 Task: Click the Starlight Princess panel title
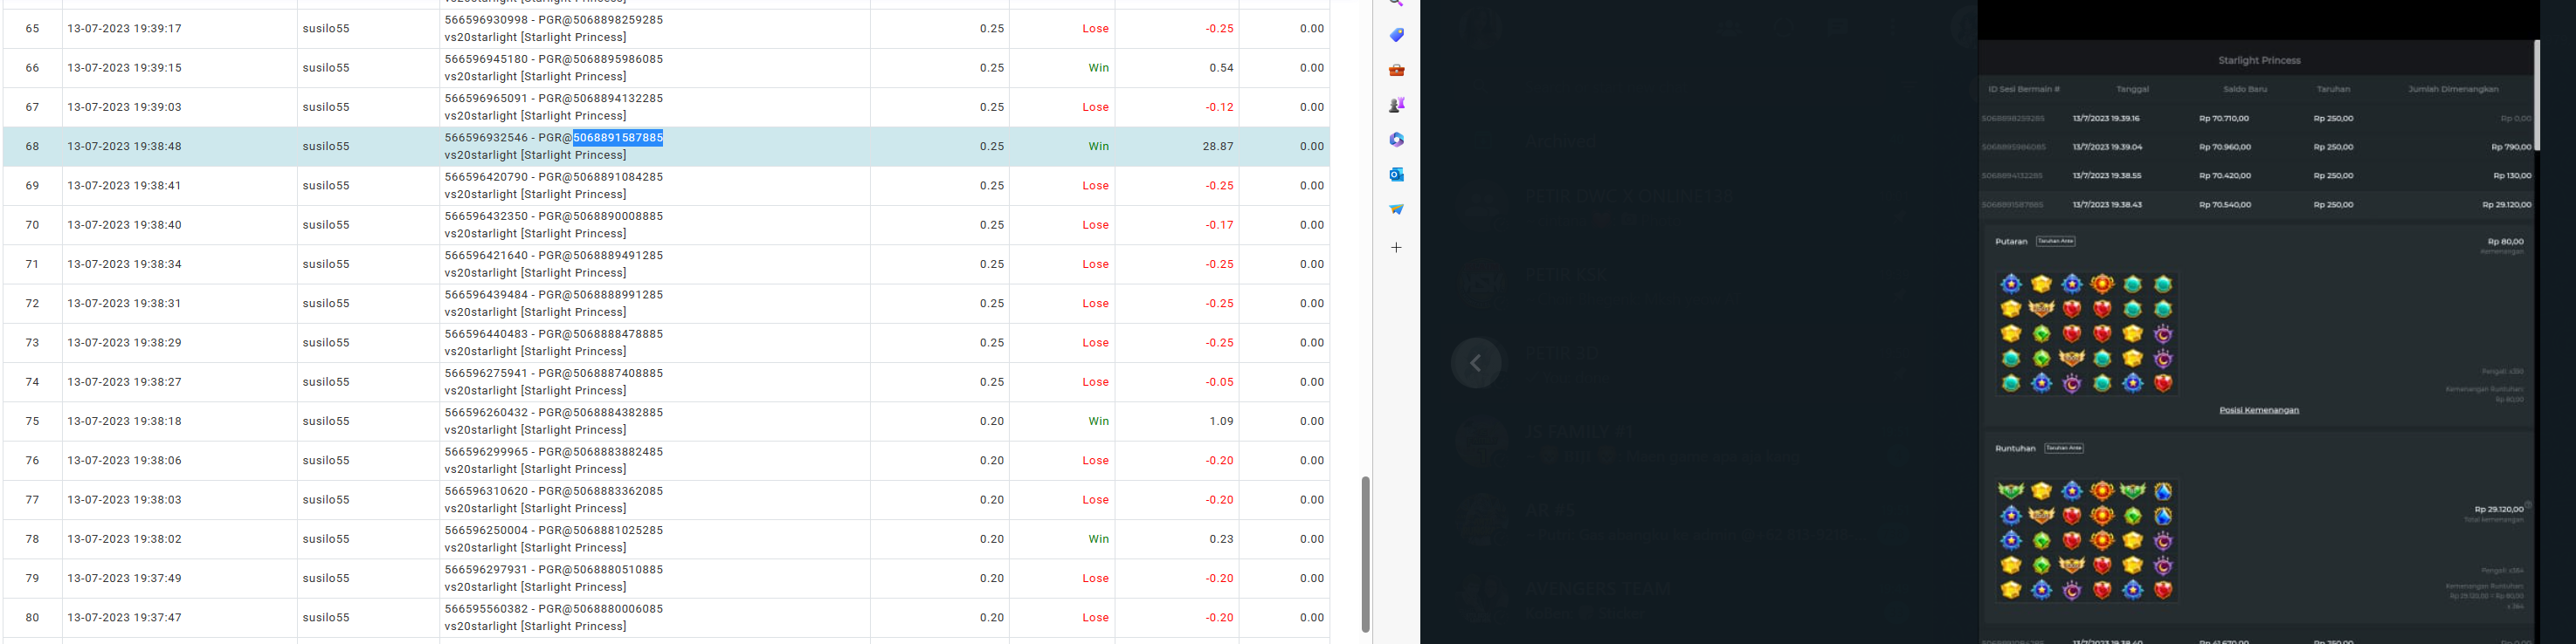(2259, 61)
